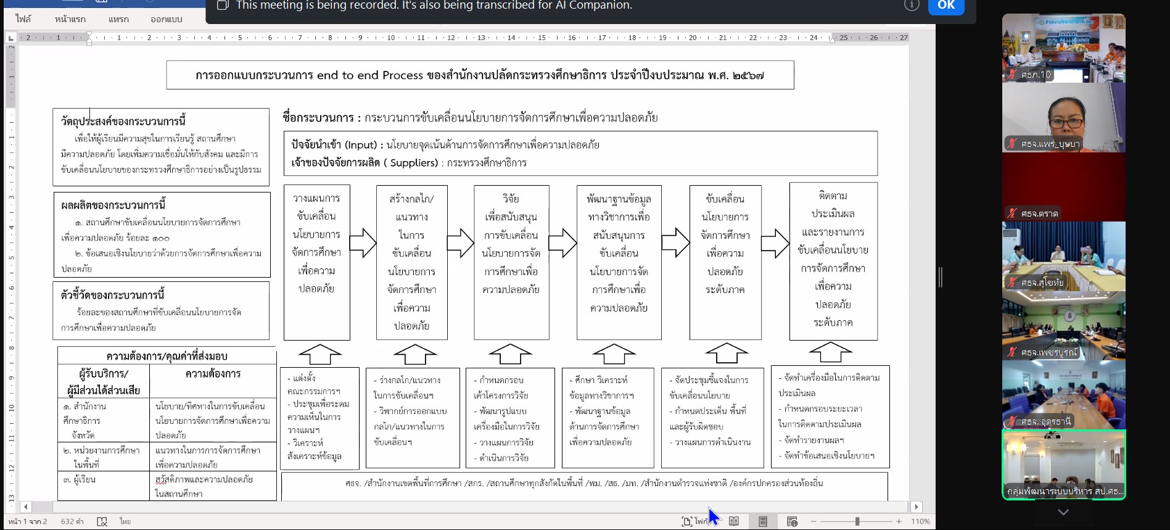The image size is (1170, 530).
Task: Click the zoom slider handle
Action: click(x=857, y=521)
